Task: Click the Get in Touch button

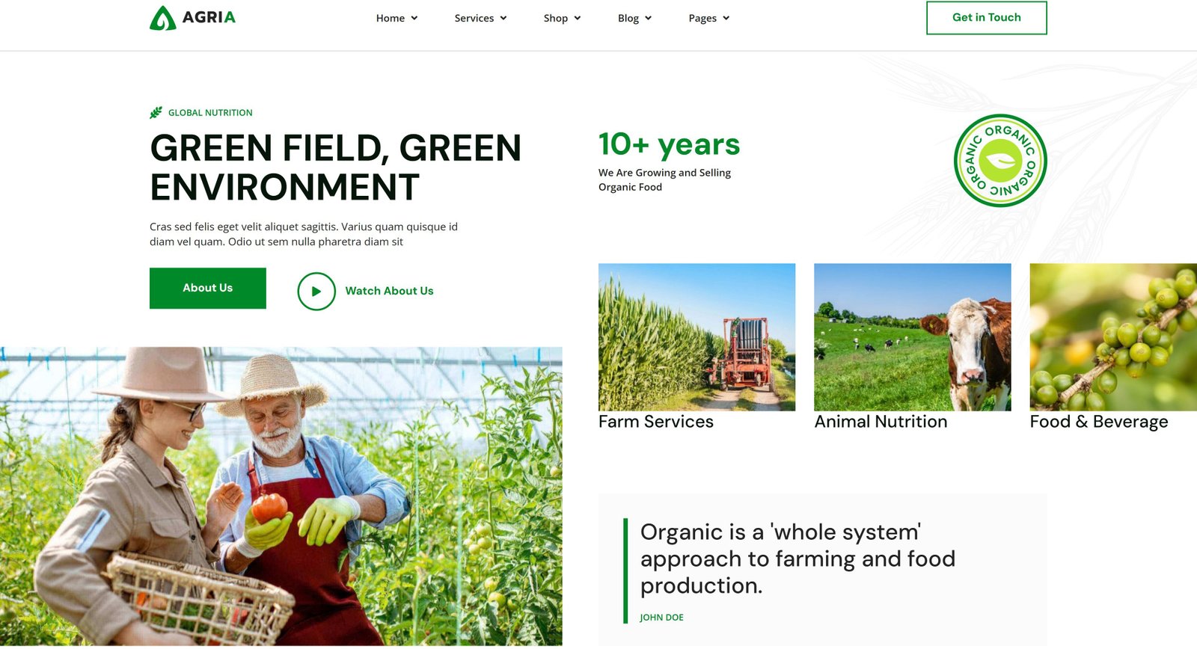Action: click(986, 18)
